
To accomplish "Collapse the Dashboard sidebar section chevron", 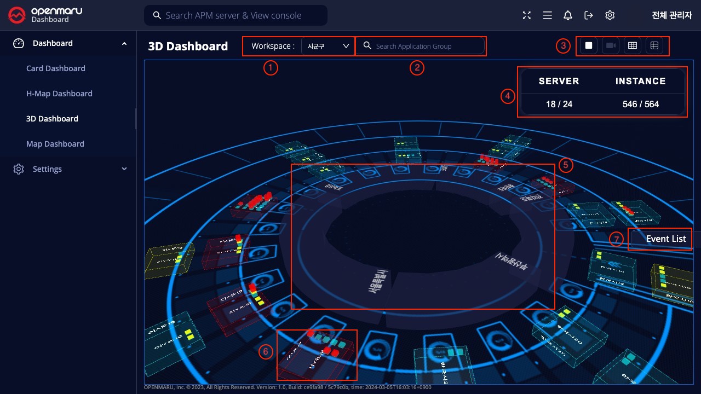I will [x=124, y=43].
